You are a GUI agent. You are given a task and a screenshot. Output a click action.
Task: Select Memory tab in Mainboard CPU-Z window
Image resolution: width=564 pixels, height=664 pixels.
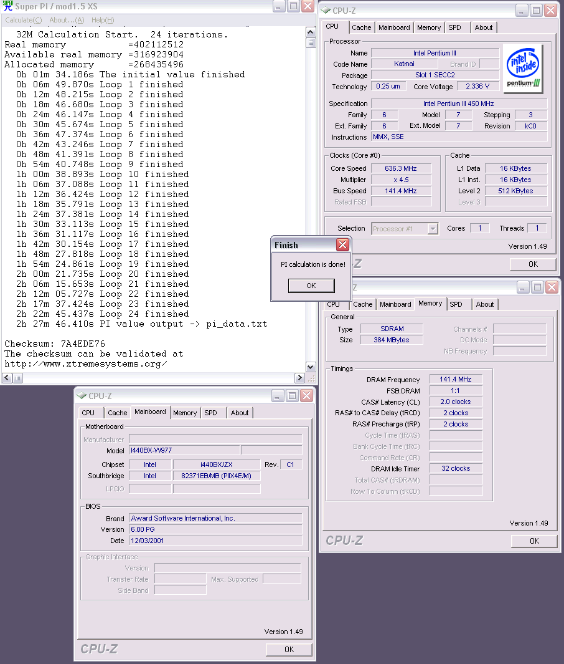[x=185, y=413]
